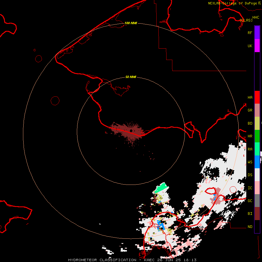Click the 50 NMI range ring label
The width and height of the screenshot is (262, 262).
131,77
